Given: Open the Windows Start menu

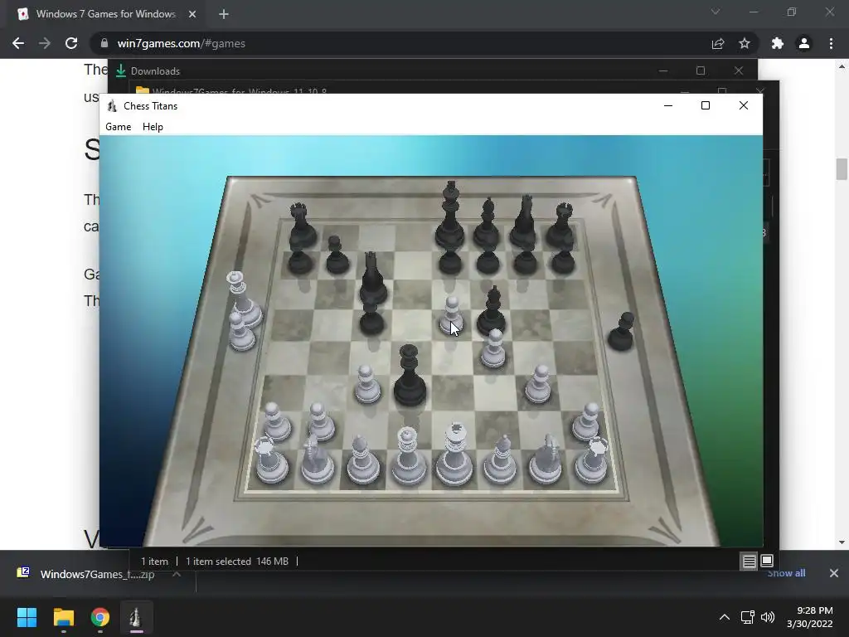Looking at the screenshot, I should pyautogui.click(x=27, y=617).
